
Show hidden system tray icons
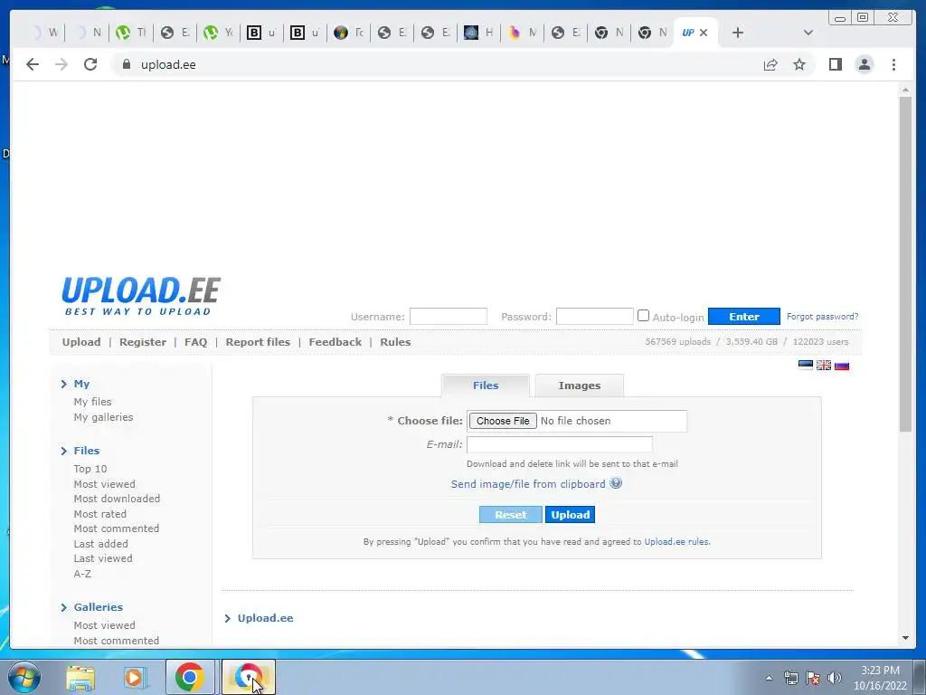(769, 678)
